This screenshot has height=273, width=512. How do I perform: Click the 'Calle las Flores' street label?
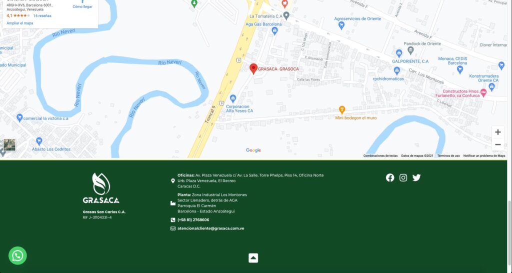pyautogui.click(x=308, y=79)
